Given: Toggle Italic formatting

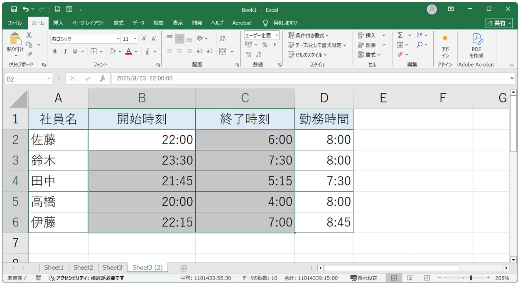Looking at the screenshot, I should (x=65, y=52).
